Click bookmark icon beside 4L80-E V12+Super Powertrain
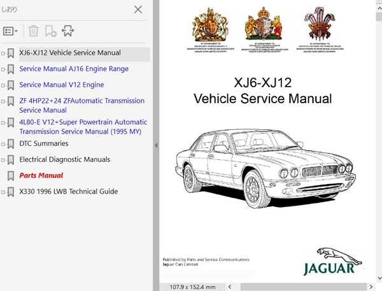The height and width of the screenshot is (291, 382). (10, 123)
